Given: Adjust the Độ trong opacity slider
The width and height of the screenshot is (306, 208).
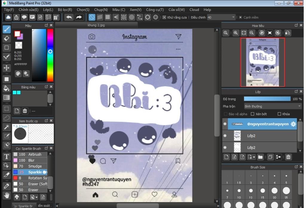Looking at the screenshot, I should point(267,99).
